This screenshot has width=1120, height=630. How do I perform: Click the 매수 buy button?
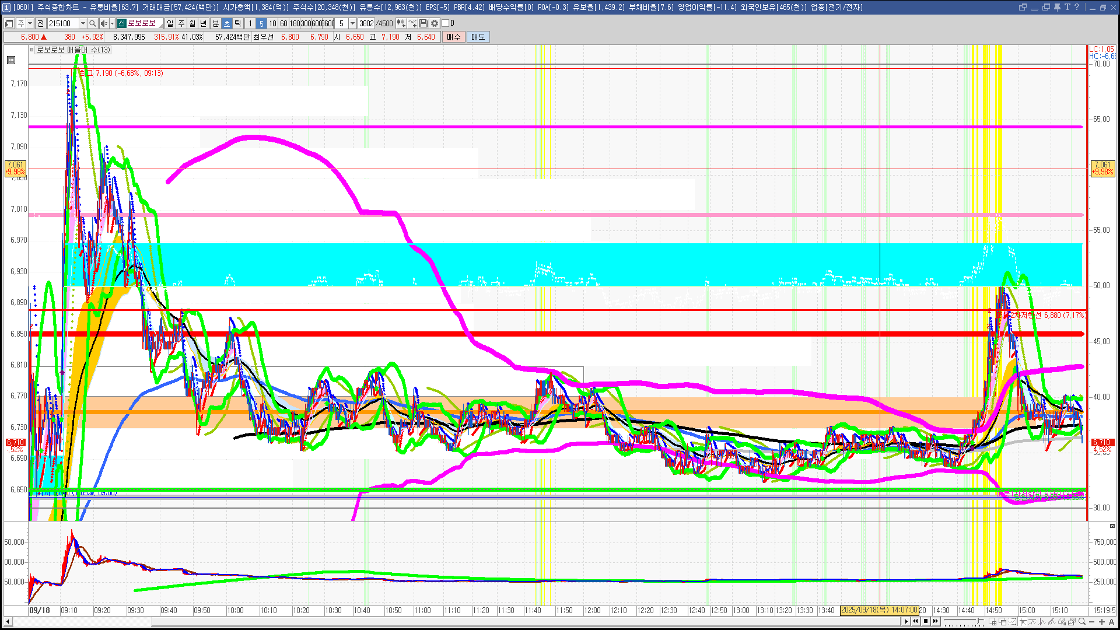(x=454, y=37)
